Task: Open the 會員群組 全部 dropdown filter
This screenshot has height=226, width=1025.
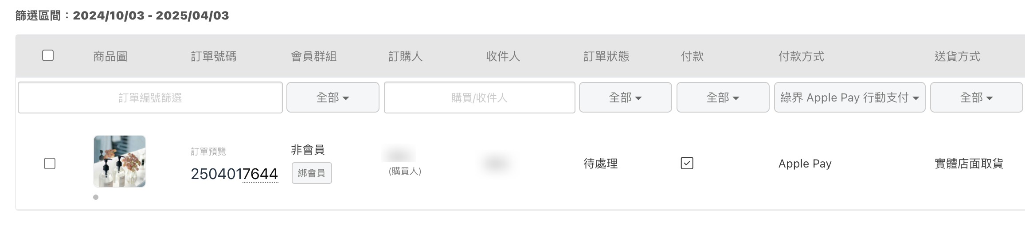Action: [333, 97]
